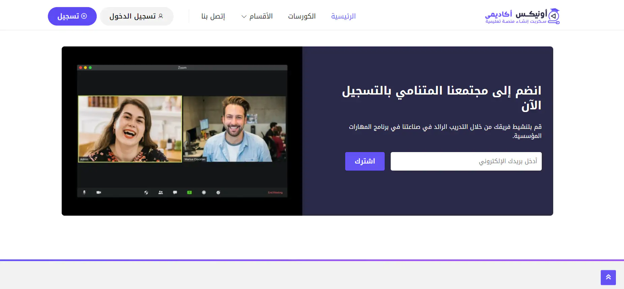Click the participants icon in the Zoom toolbar
624x289 pixels.
click(x=160, y=192)
